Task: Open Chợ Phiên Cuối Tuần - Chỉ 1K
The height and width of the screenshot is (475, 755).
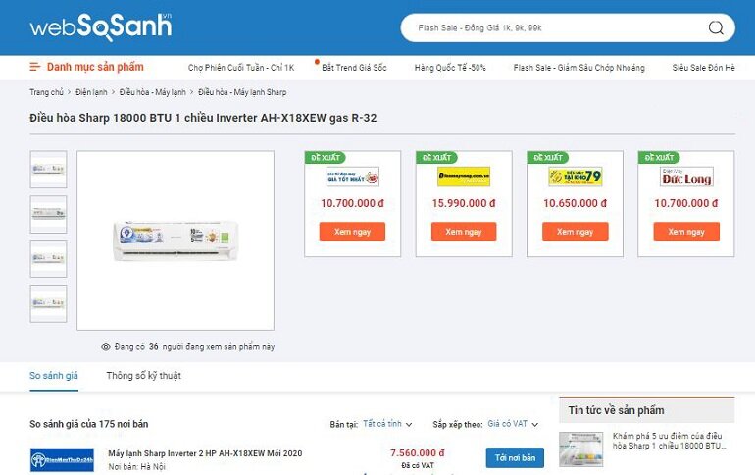Action: click(x=241, y=68)
